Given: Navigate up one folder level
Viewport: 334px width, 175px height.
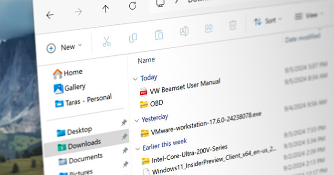Looking at the screenshot, I should click(x=105, y=9).
